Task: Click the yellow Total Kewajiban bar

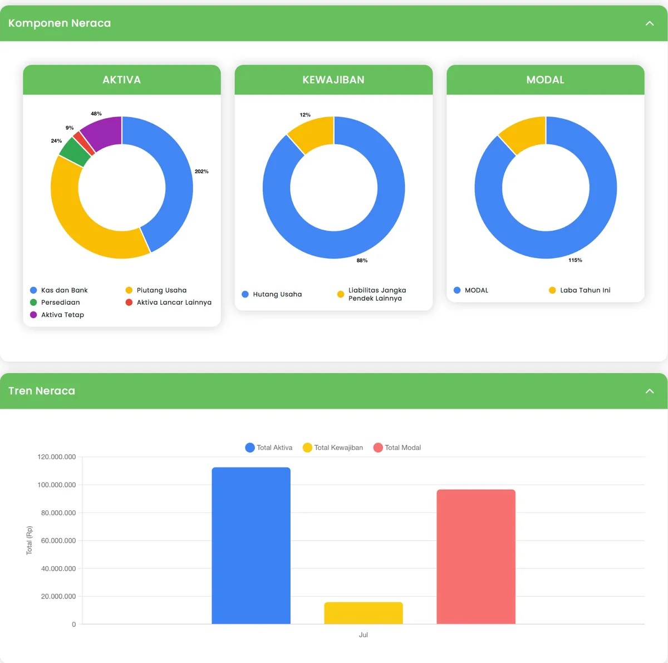Action: [x=364, y=613]
